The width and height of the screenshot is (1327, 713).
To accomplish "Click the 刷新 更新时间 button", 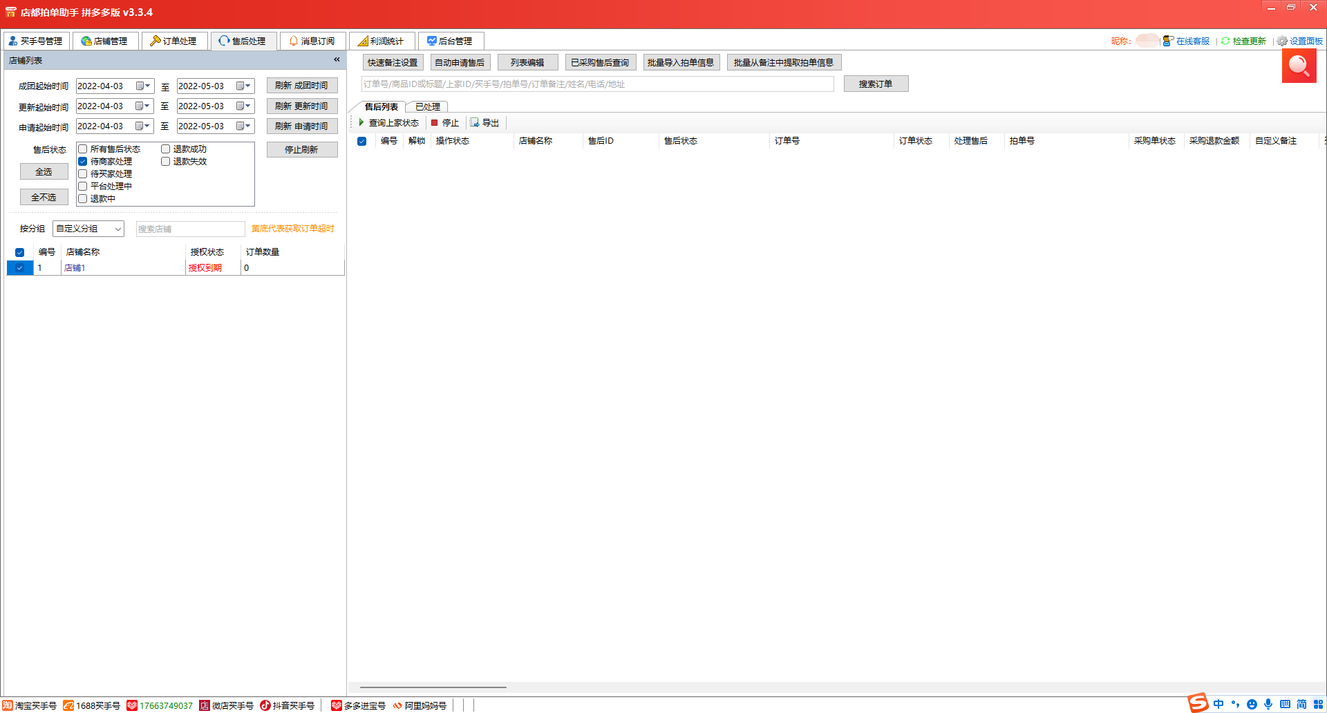I will pyautogui.click(x=302, y=106).
